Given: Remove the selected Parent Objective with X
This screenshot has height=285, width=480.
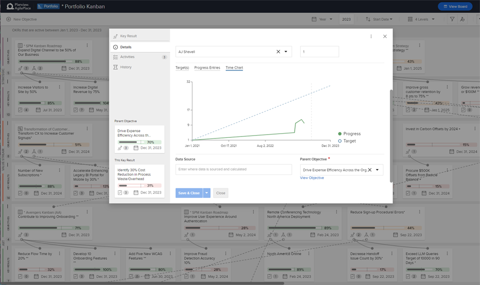Looking at the screenshot, I should coord(370,170).
